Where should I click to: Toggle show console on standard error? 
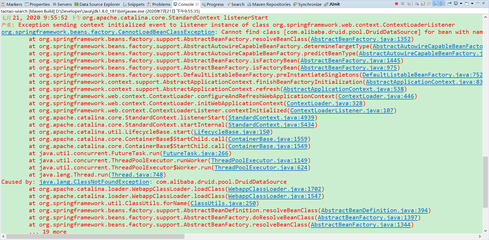coord(441,4)
